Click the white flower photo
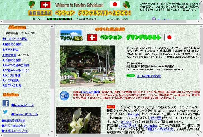This screenshot has height=137, width=203. (x=78, y=120)
